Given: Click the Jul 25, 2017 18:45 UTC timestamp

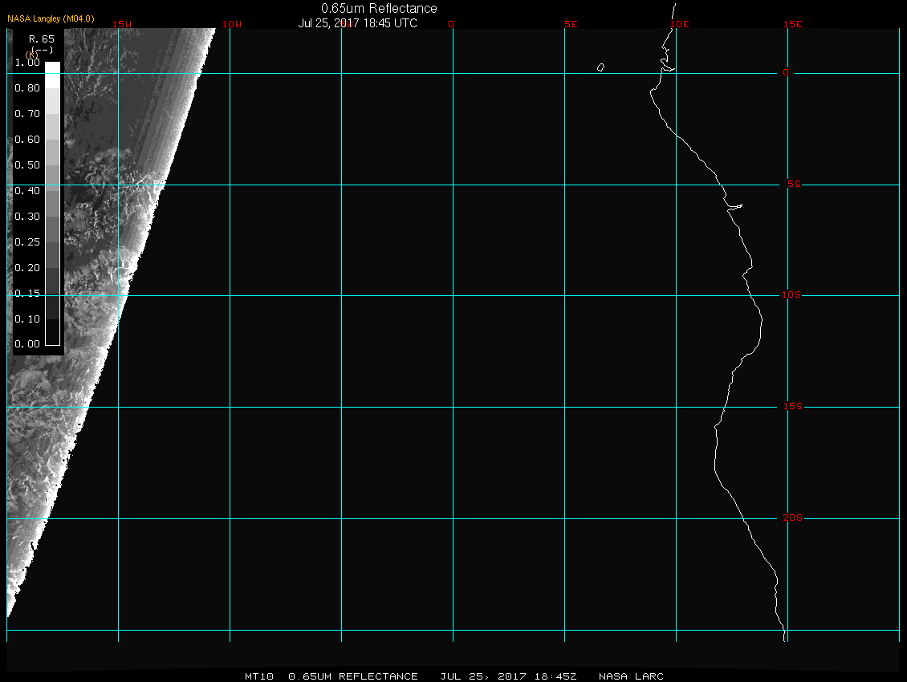Looking at the screenshot, I should [x=357, y=23].
